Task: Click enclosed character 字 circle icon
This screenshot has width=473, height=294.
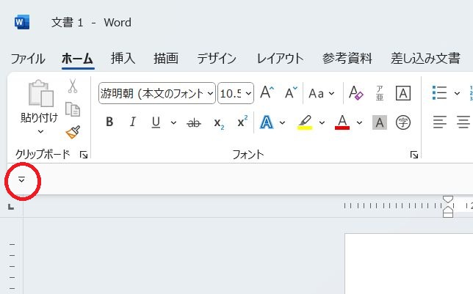Action: coord(403,122)
